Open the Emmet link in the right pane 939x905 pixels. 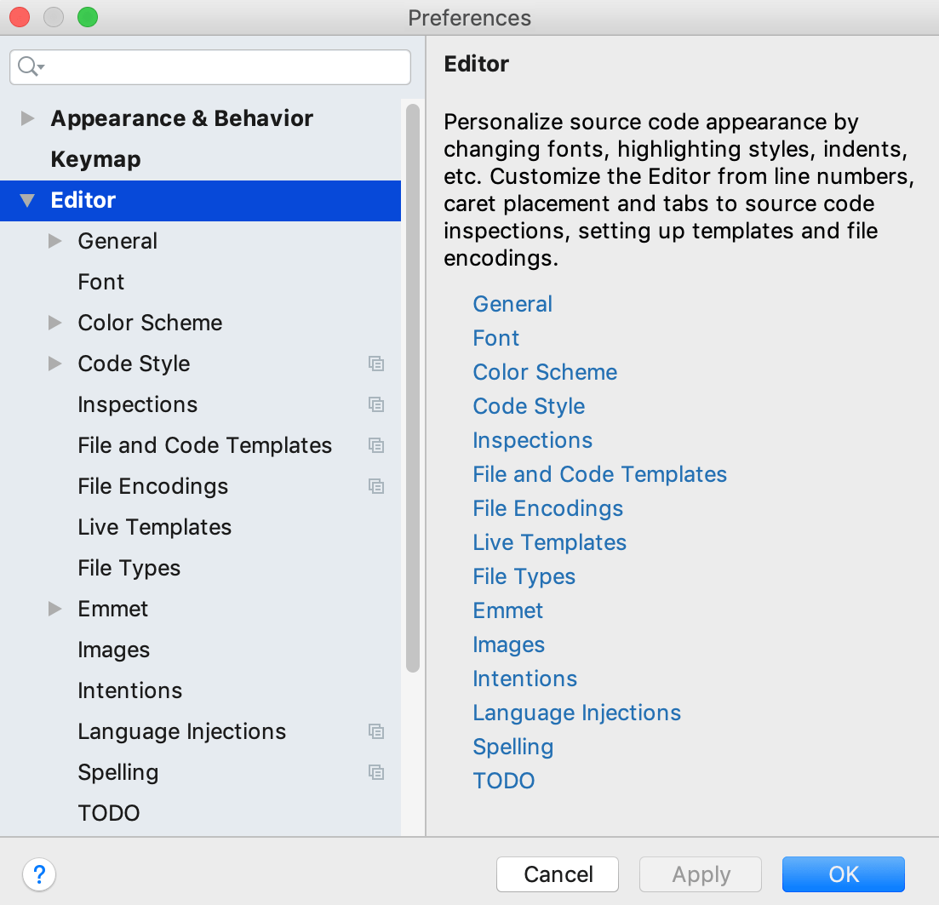coord(508,611)
